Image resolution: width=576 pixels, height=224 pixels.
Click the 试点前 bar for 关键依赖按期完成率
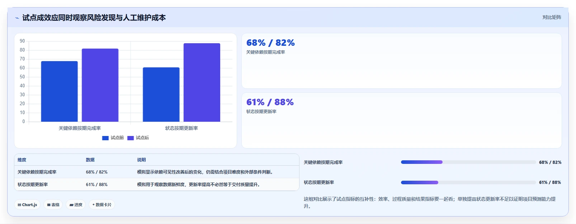(59, 91)
